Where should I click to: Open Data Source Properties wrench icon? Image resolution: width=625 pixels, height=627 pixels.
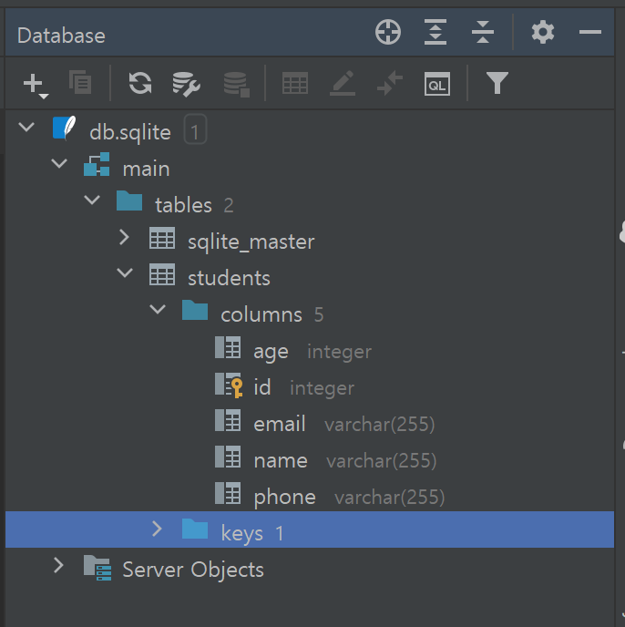187,84
